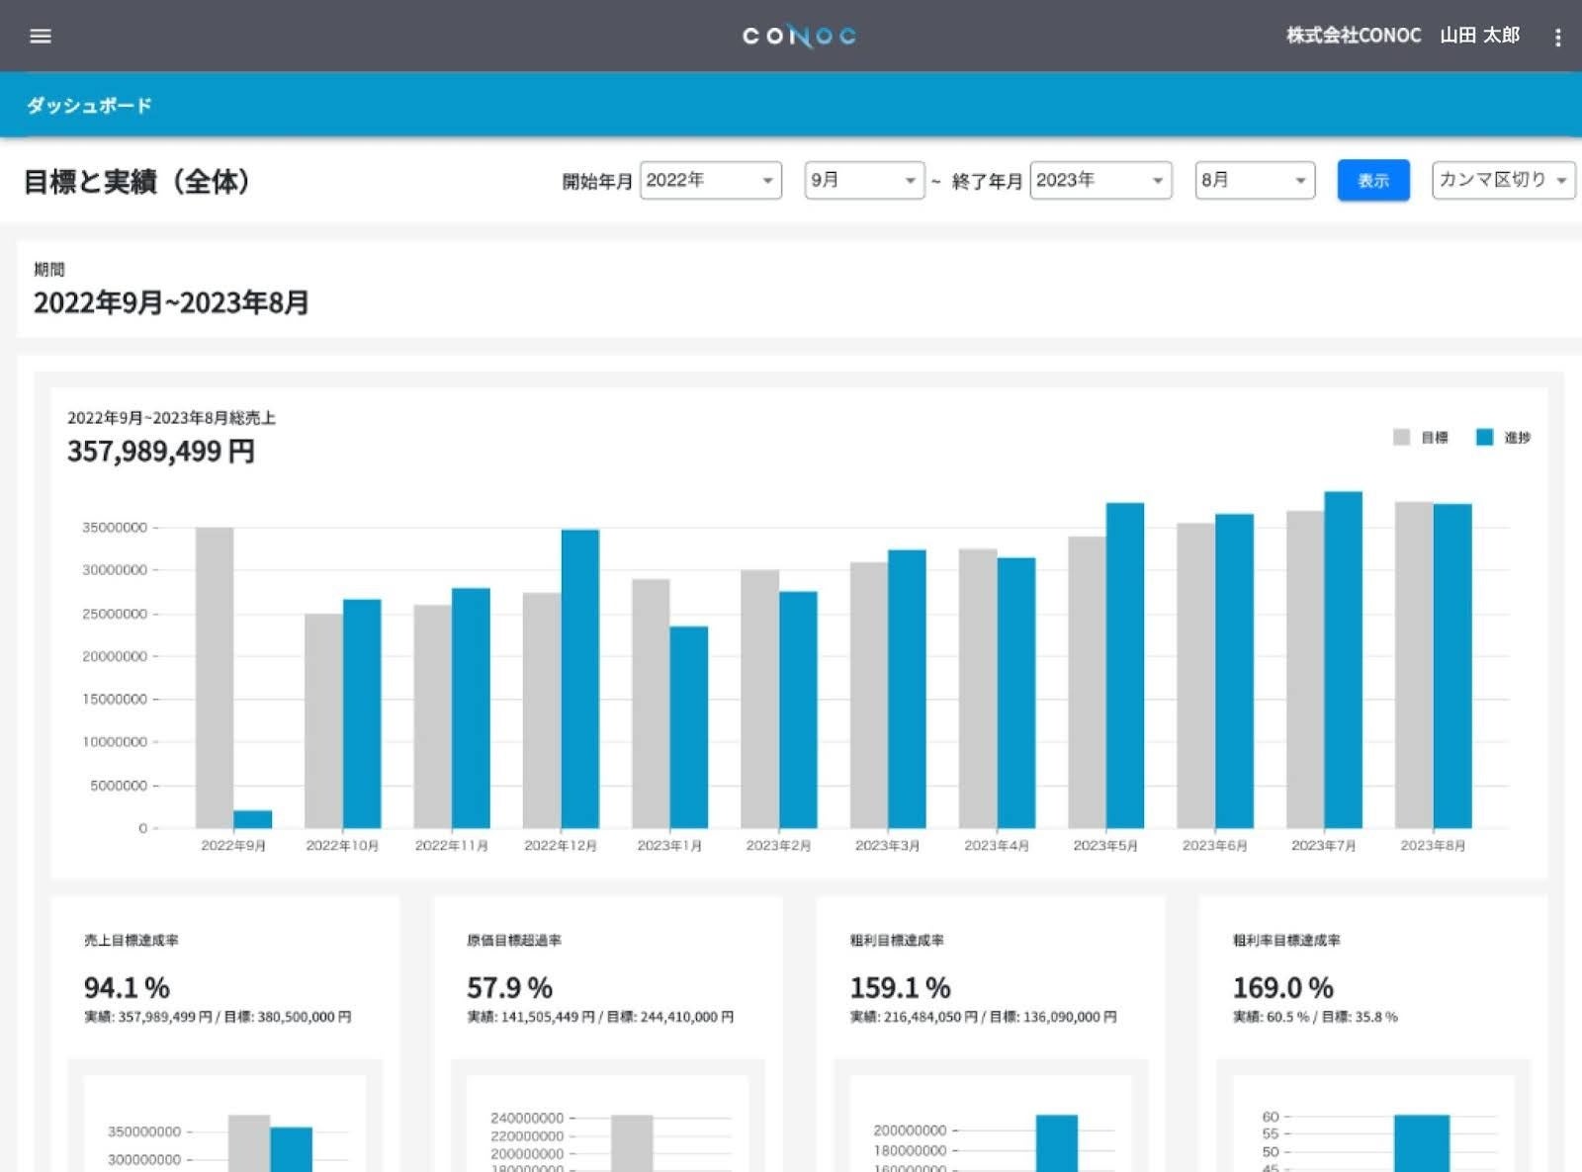The image size is (1582, 1172).
Task: Click the blue 2023年1月 progress bar
Action: pyautogui.click(x=689, y=727)
